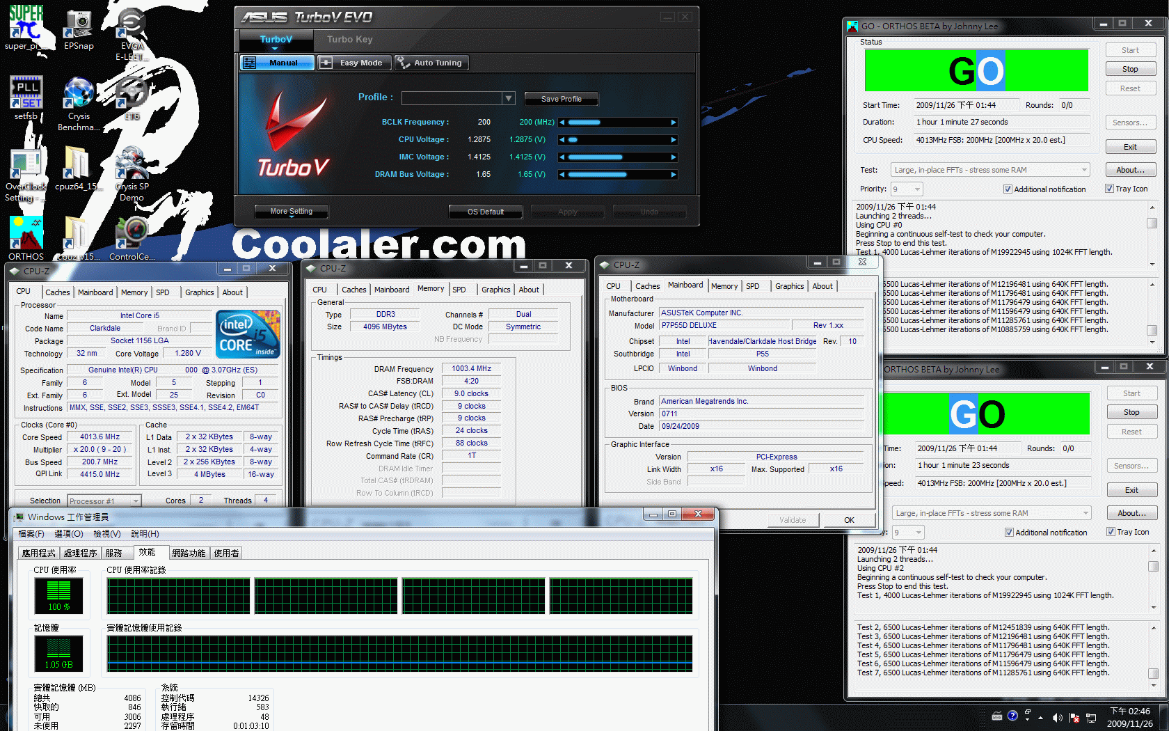
Task: Open the Crysis Benchmark desktop icon
Action: point(79,103)
